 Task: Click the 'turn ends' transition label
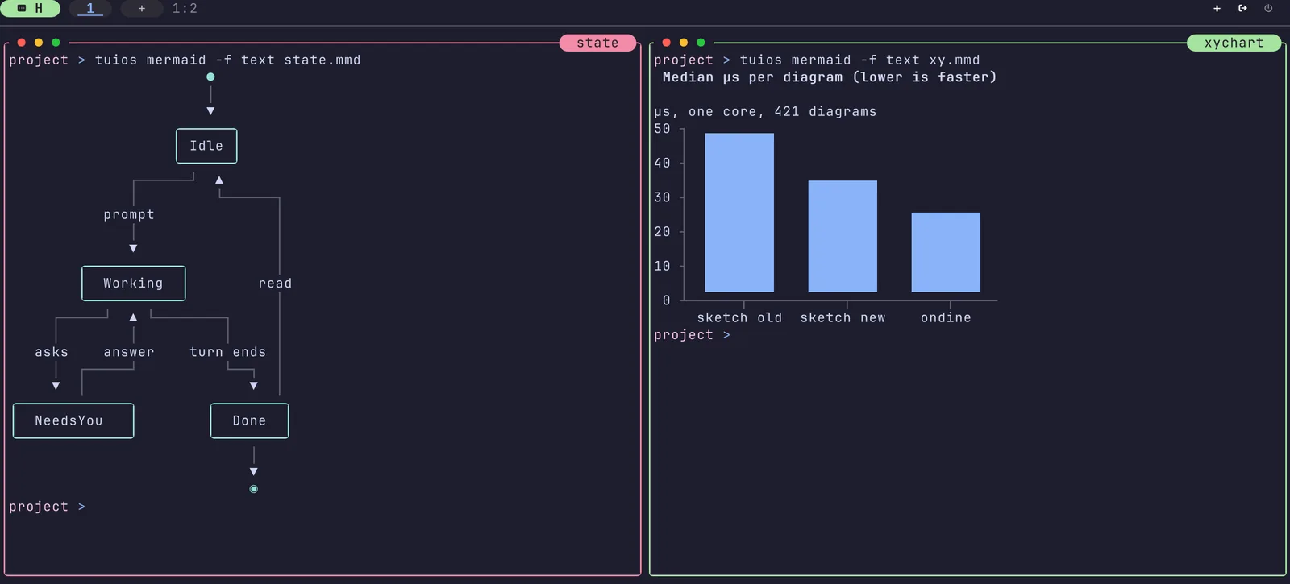228,352
